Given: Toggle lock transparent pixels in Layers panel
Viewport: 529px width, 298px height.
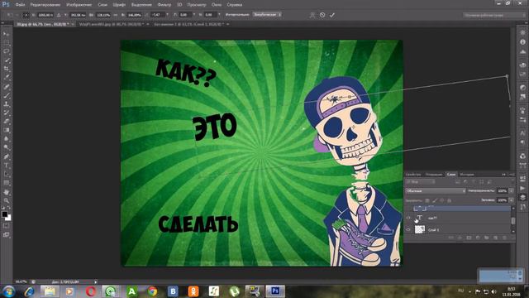Looking at the screenshot, I should pyautogui.click(x=427, y=200).
